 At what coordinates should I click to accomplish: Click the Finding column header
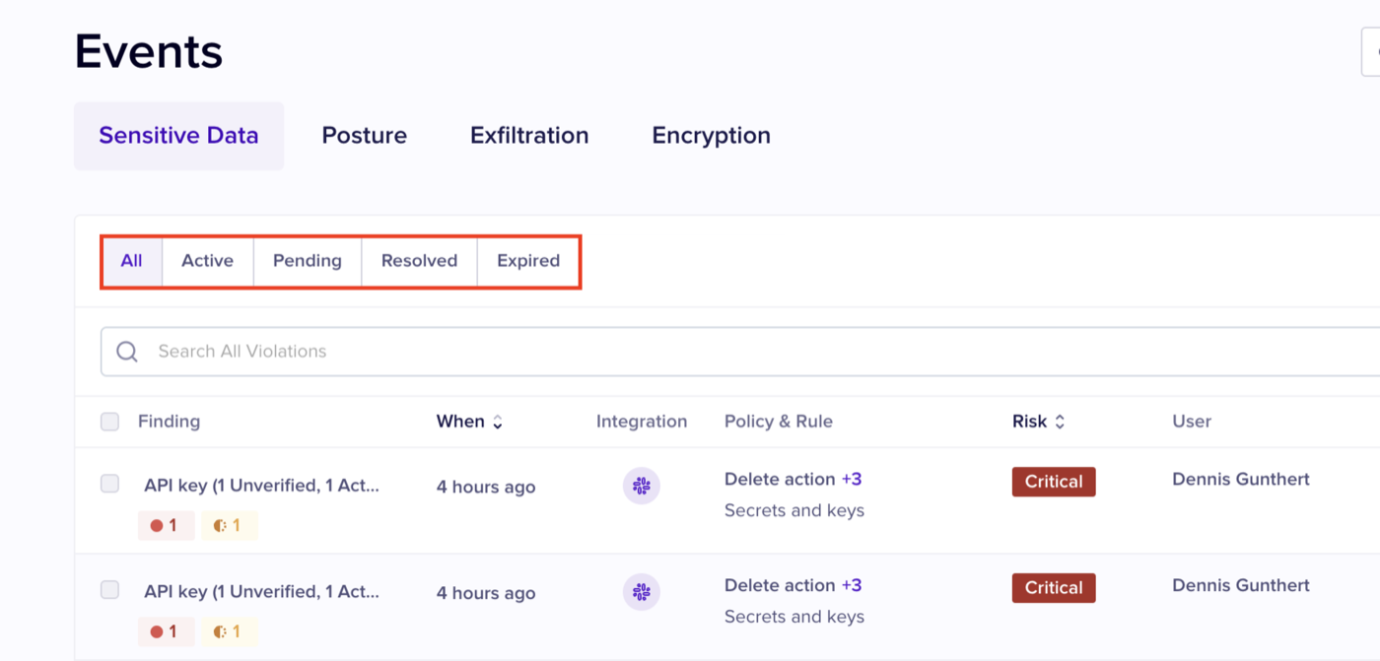coord(169,422)
